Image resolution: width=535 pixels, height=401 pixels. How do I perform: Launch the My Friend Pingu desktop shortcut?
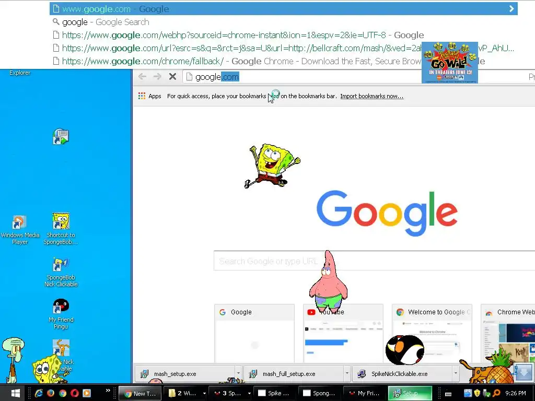[61, 314]
